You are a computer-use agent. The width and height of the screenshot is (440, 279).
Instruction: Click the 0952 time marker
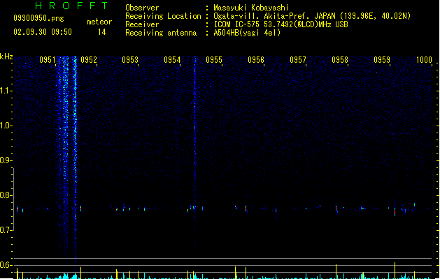(x=89, y=60)
